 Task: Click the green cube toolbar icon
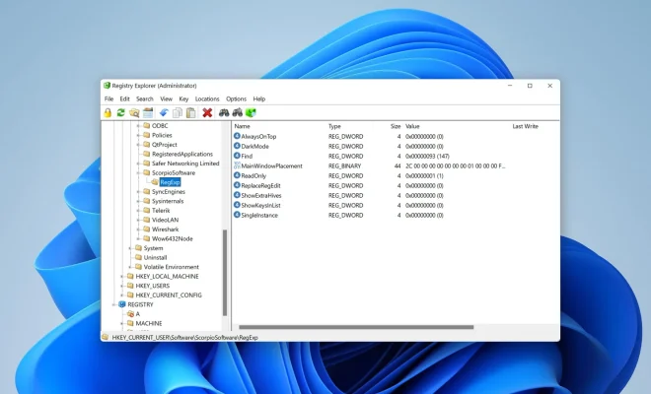click(x=251, y=112)
